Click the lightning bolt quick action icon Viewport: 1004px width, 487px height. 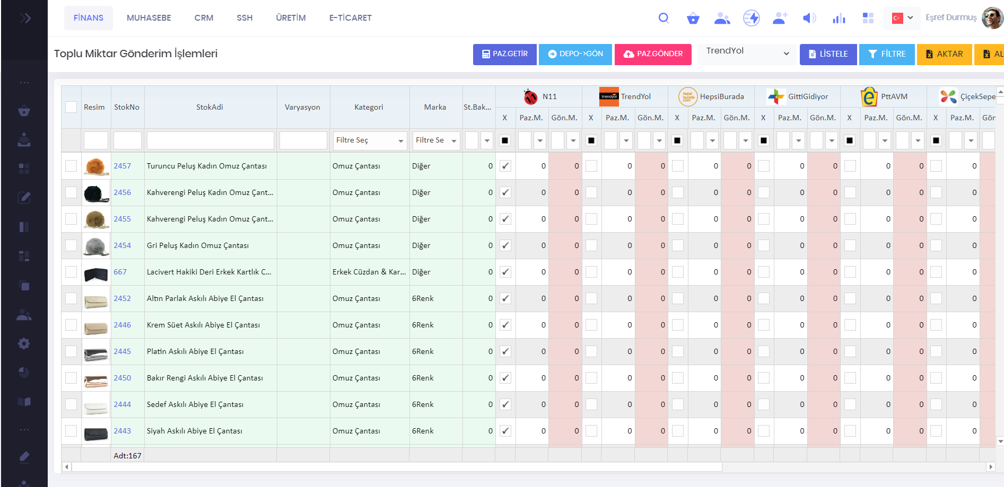751,18
